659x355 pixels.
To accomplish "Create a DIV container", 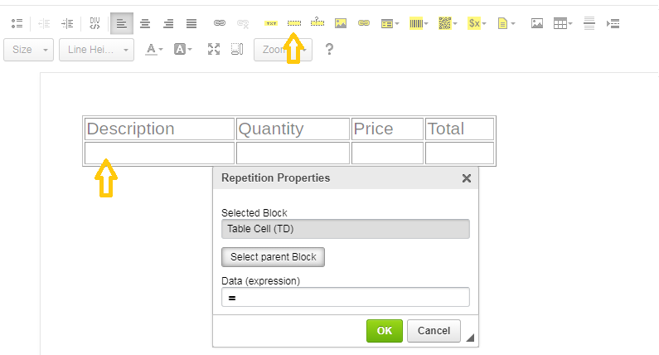I will pyautogui.click(x=95, y=23).
